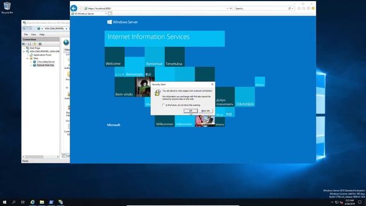Screen dimensions: 366x206
Task: Open Help menu in IIS Manager
Action: pos(42,34)
